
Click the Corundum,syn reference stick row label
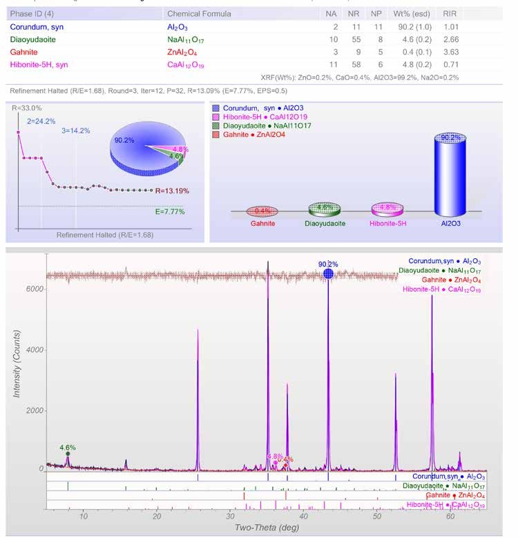(x=449, y=477)
